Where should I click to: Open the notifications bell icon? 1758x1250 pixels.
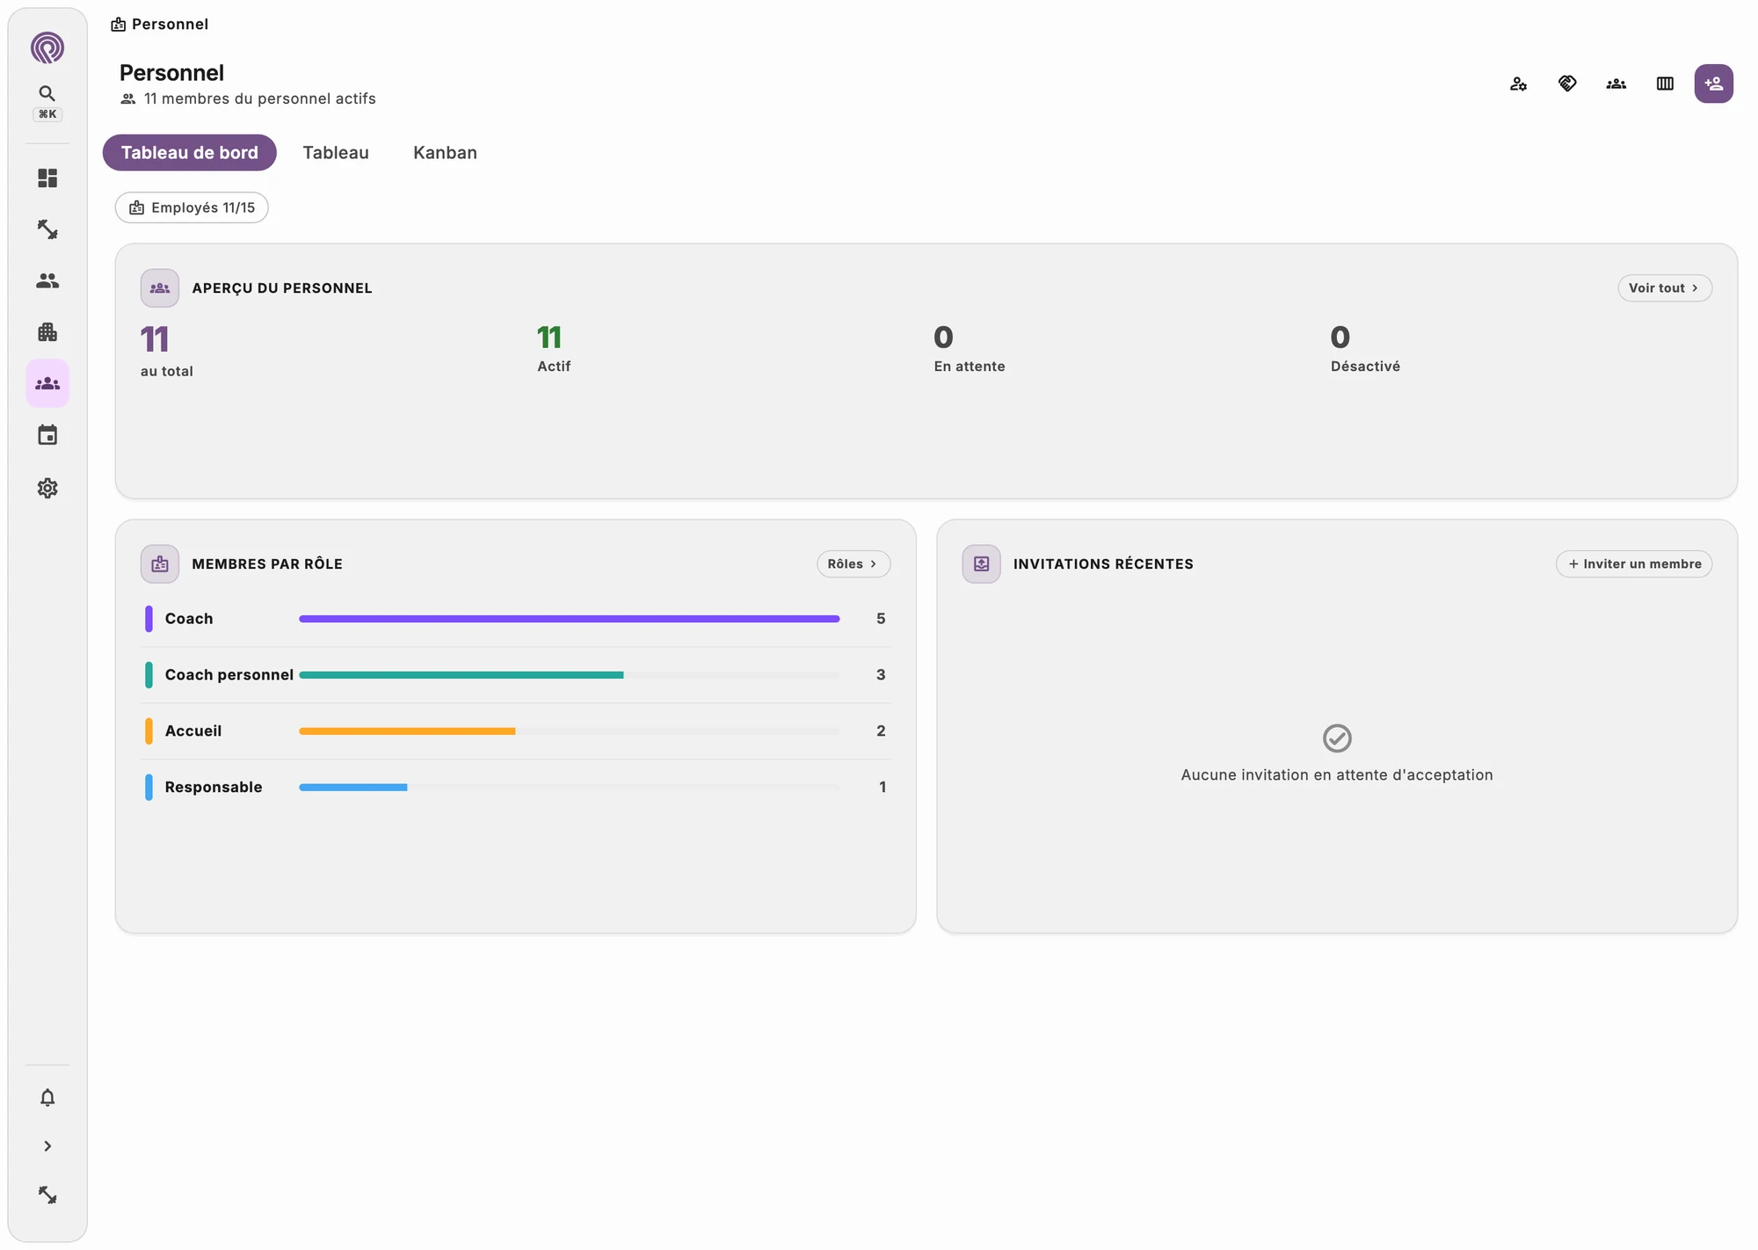click(47, 1097)
